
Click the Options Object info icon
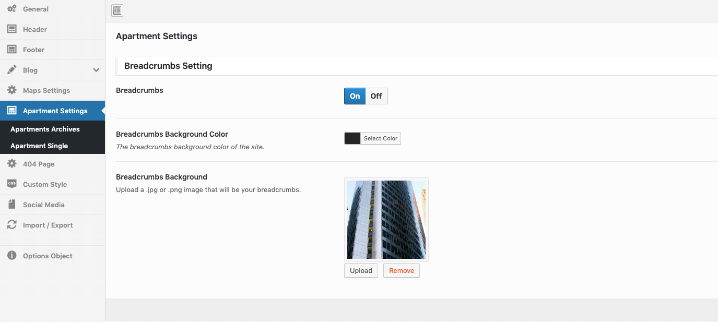11,256
